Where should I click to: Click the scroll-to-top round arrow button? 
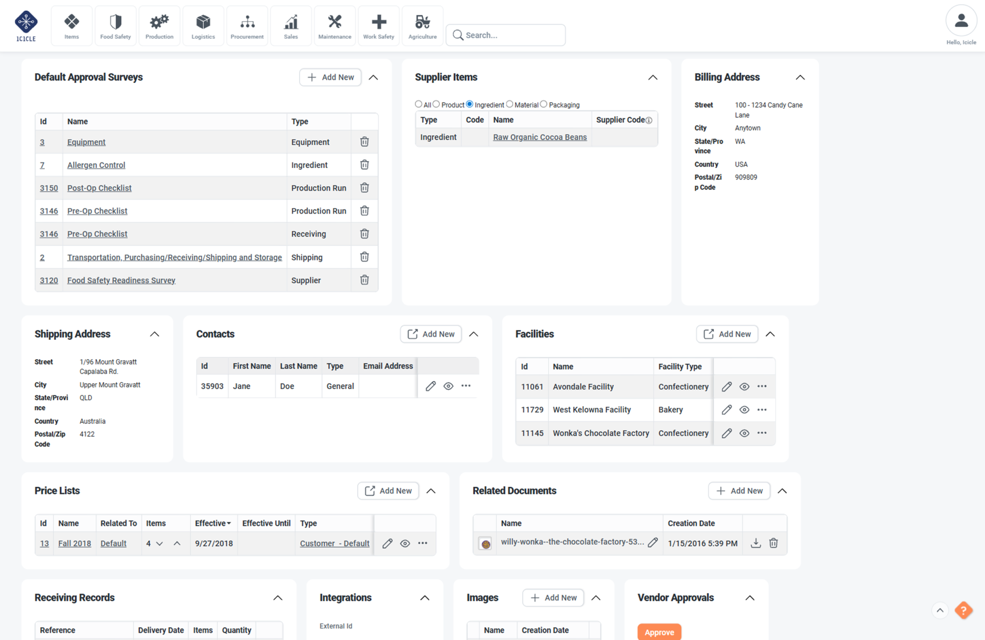pyautogui.click(x=940, y=610)
